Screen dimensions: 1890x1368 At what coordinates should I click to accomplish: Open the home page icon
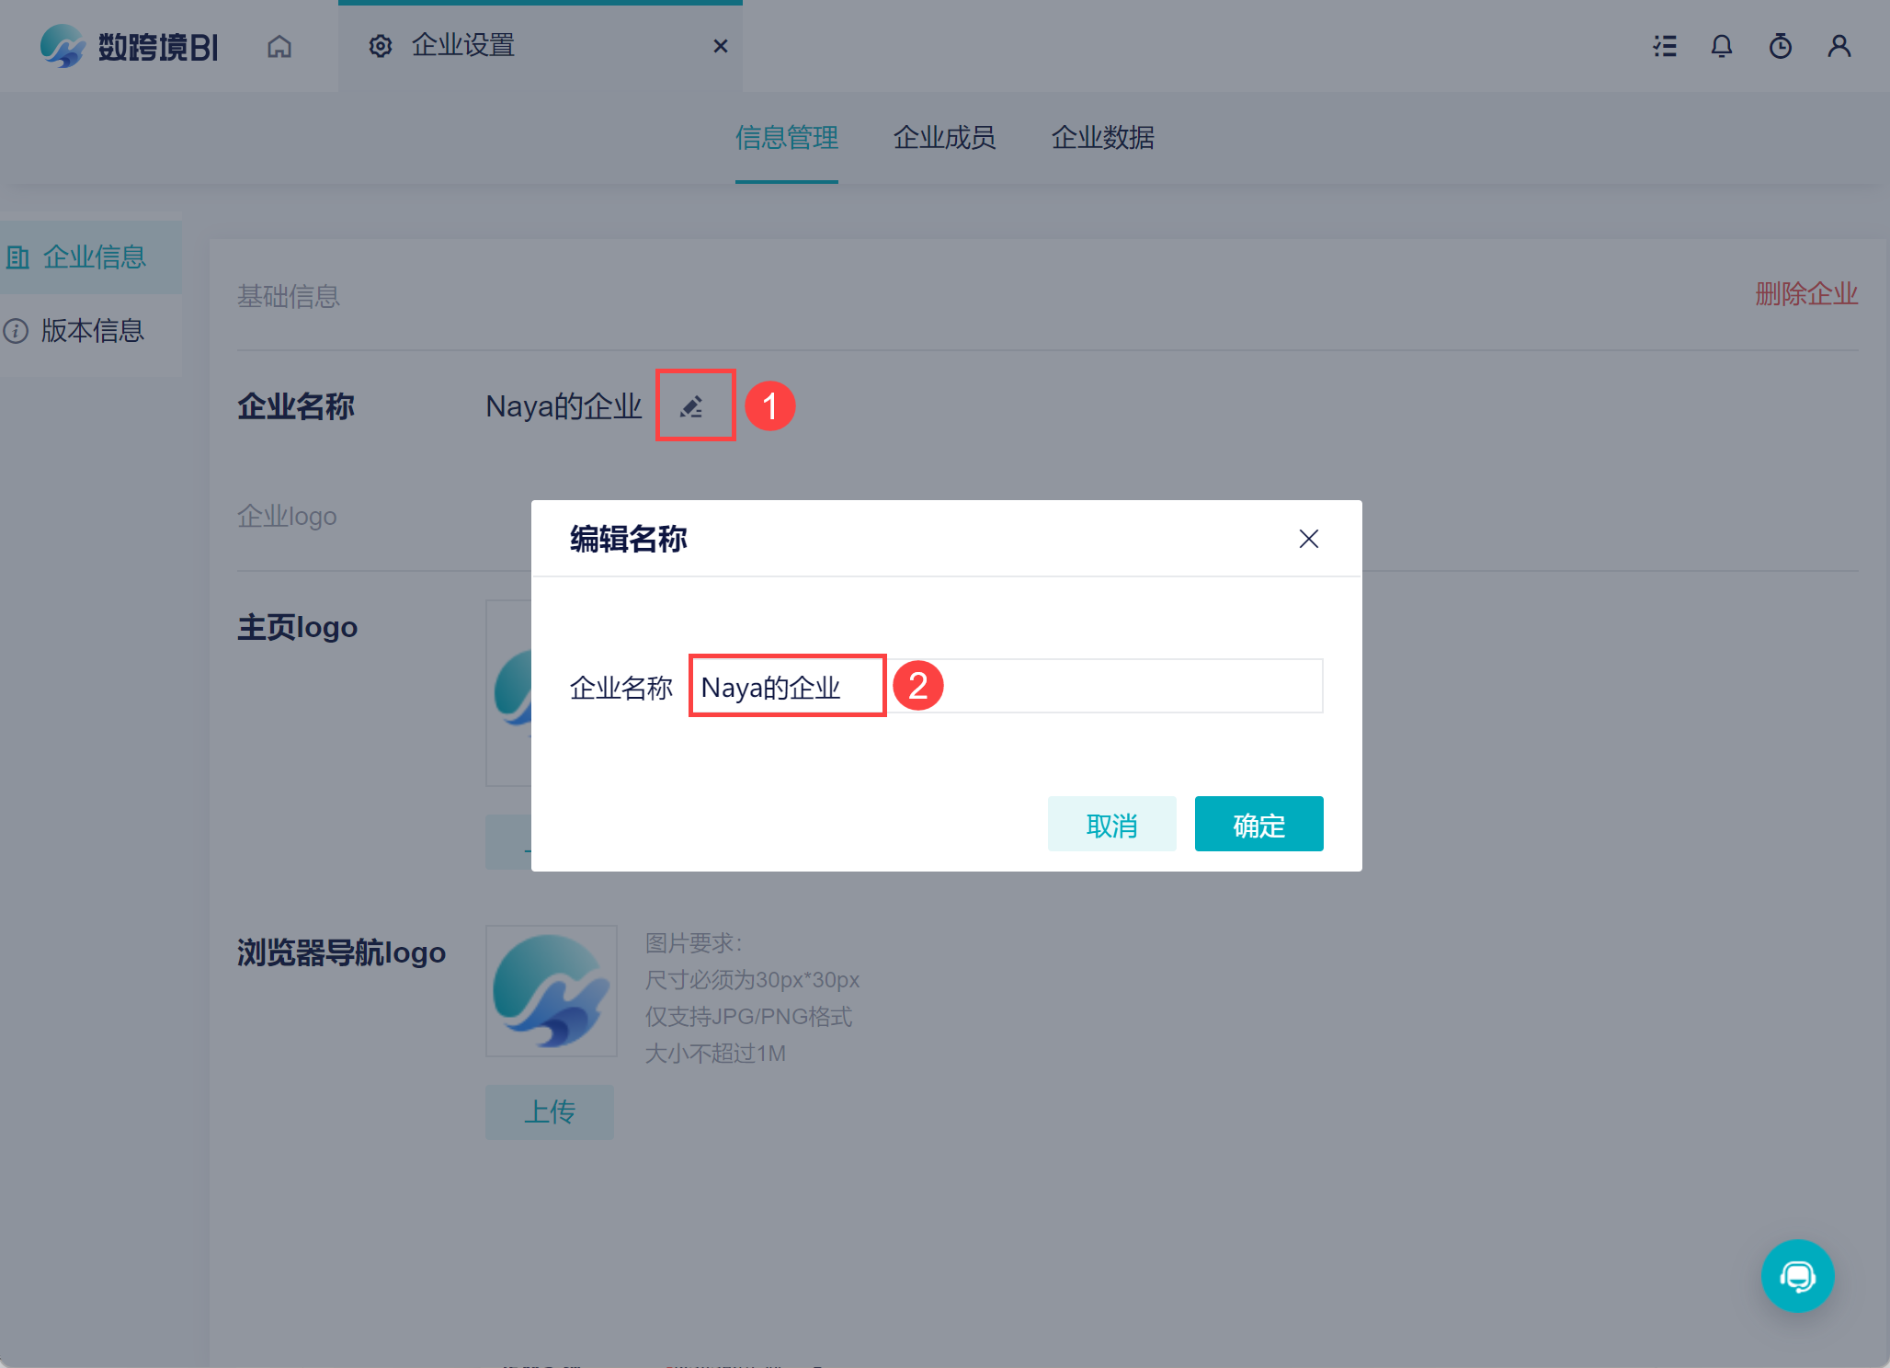(x=279, y=46)
